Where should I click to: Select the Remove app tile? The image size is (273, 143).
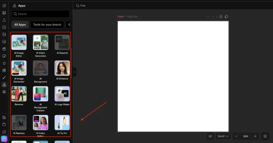pos(19,94)
